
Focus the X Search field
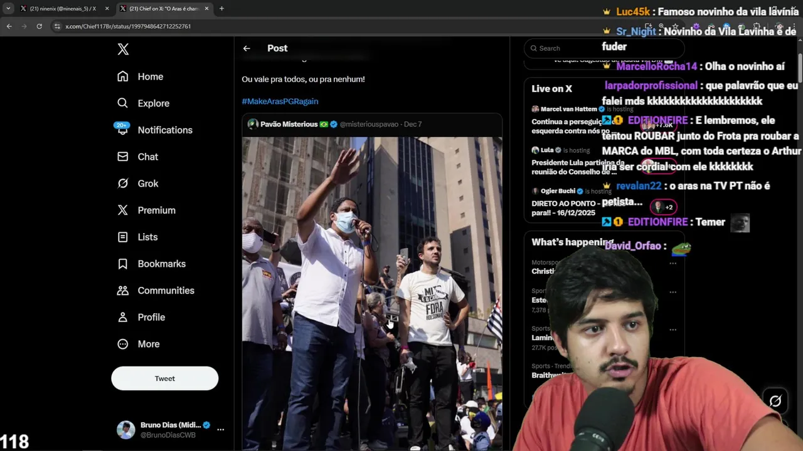click(x=604, y=48)
